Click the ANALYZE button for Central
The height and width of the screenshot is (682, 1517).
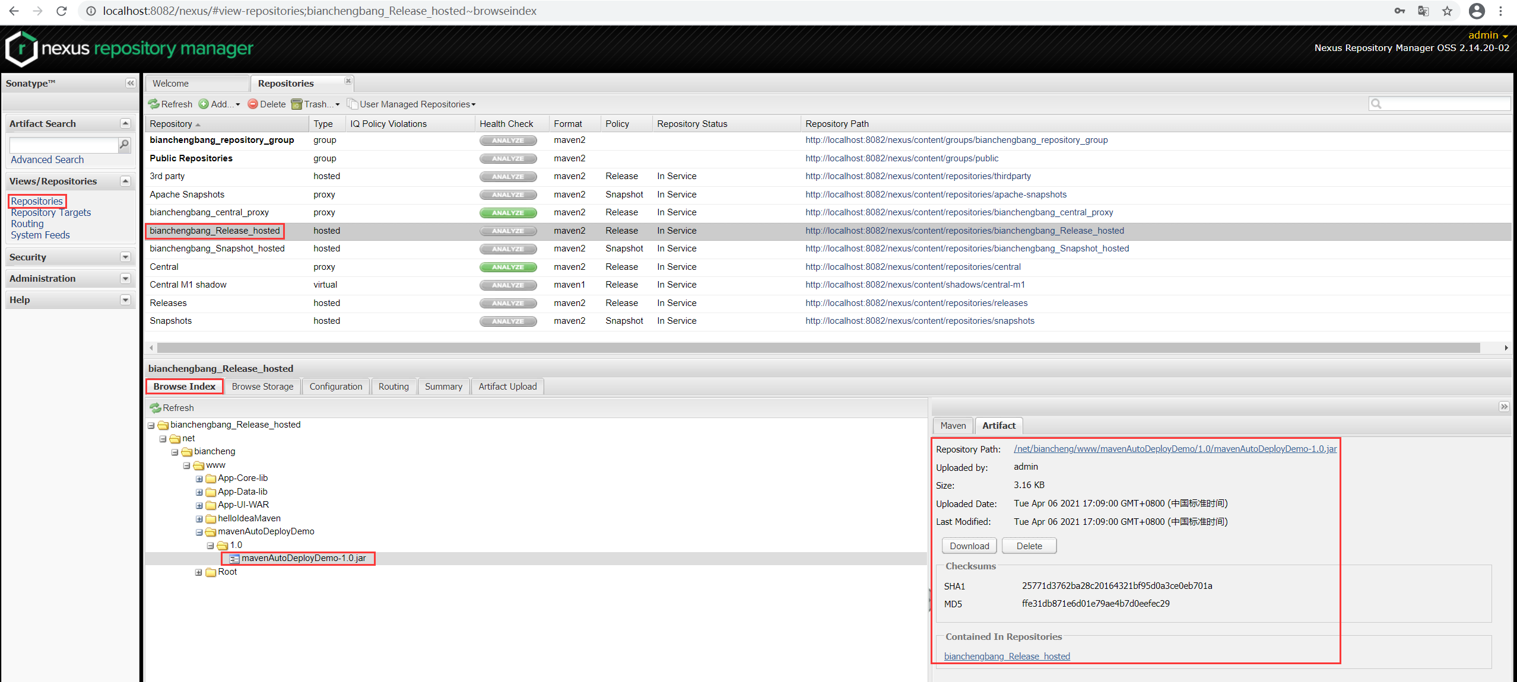pos(508,267)
